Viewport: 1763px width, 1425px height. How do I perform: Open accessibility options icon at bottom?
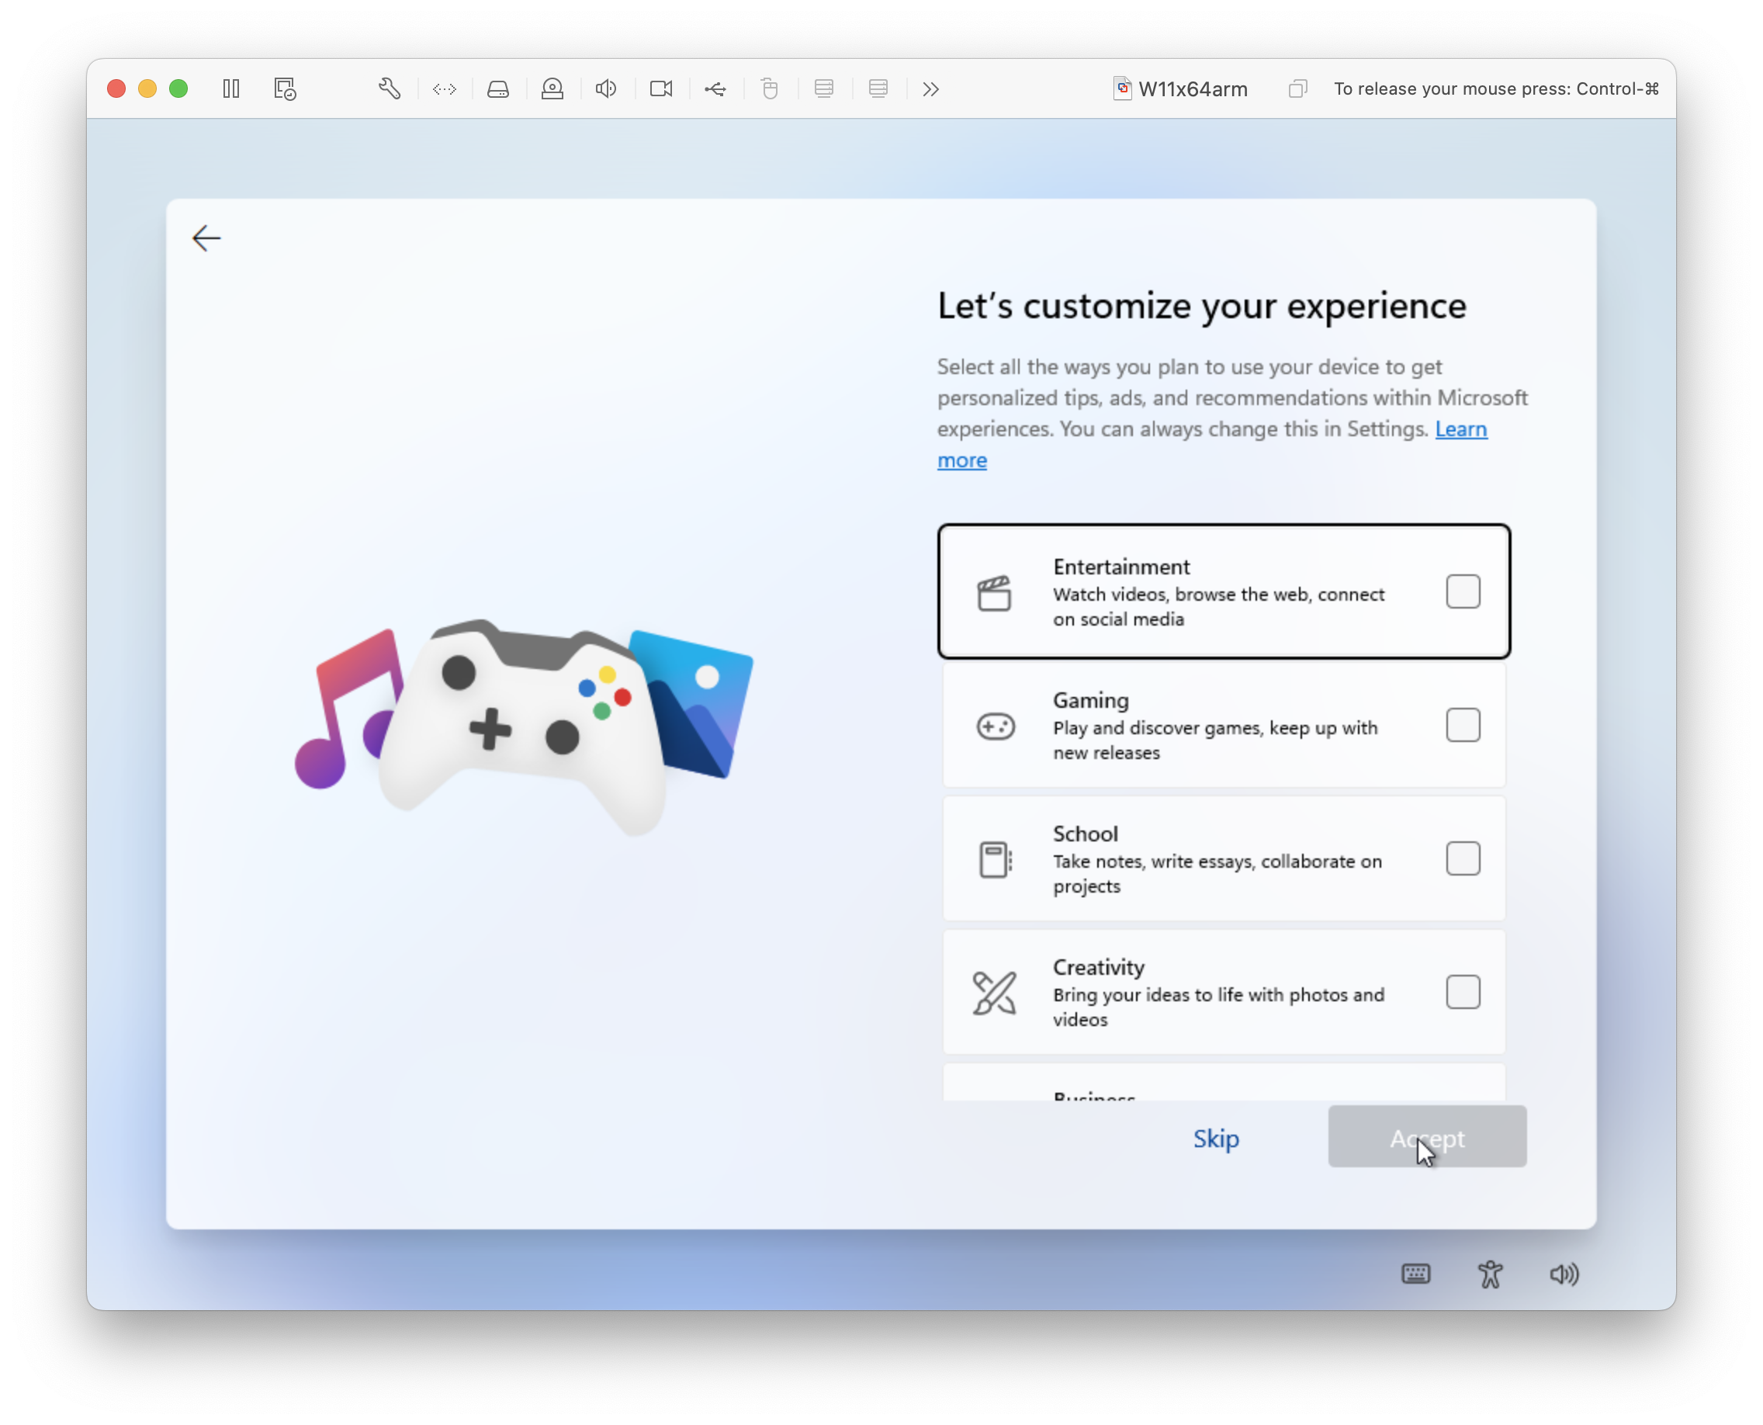tap(1490, 1274)
